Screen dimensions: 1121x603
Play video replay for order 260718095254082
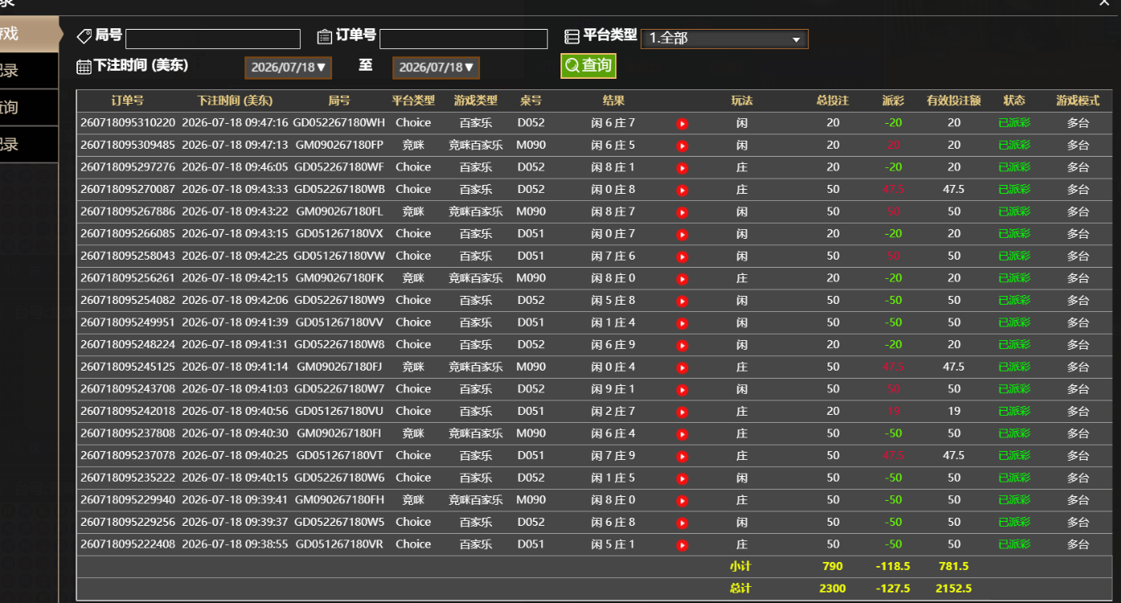coord(682,301)
